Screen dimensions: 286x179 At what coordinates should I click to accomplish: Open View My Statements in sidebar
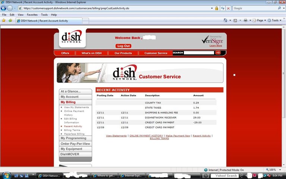tap(76, 107)
